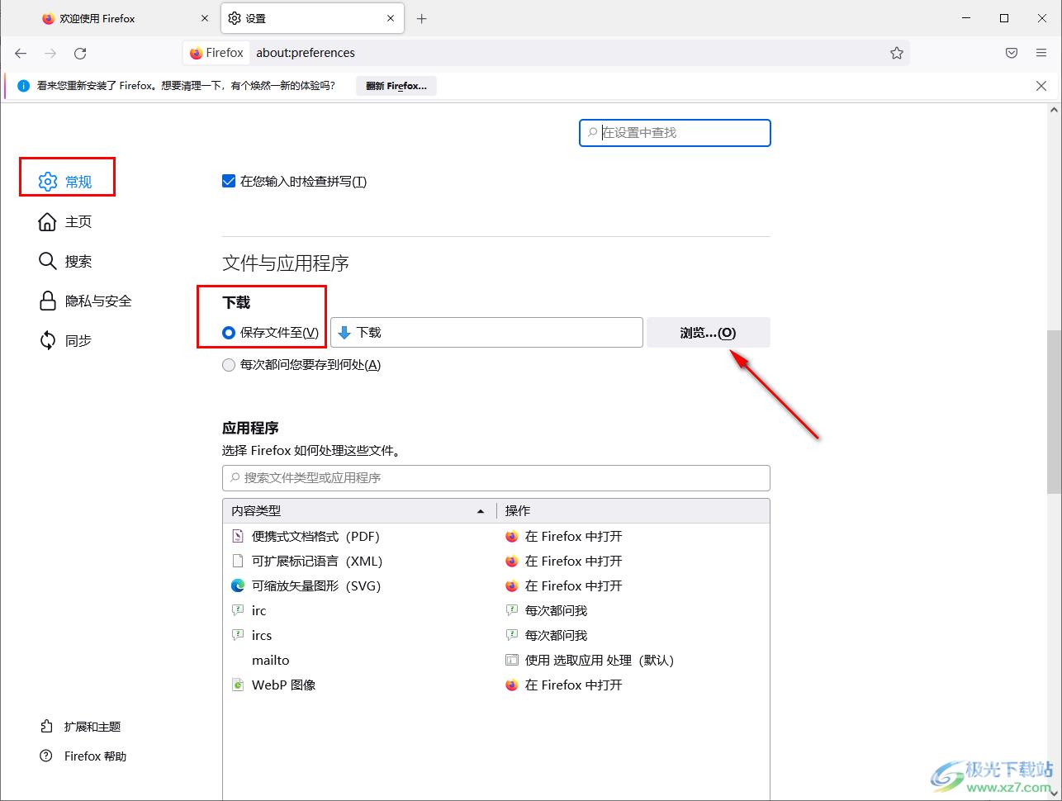Open the 隐私与安全 settings category
This screenshot has height=801, width=1062.
[86, 301]
